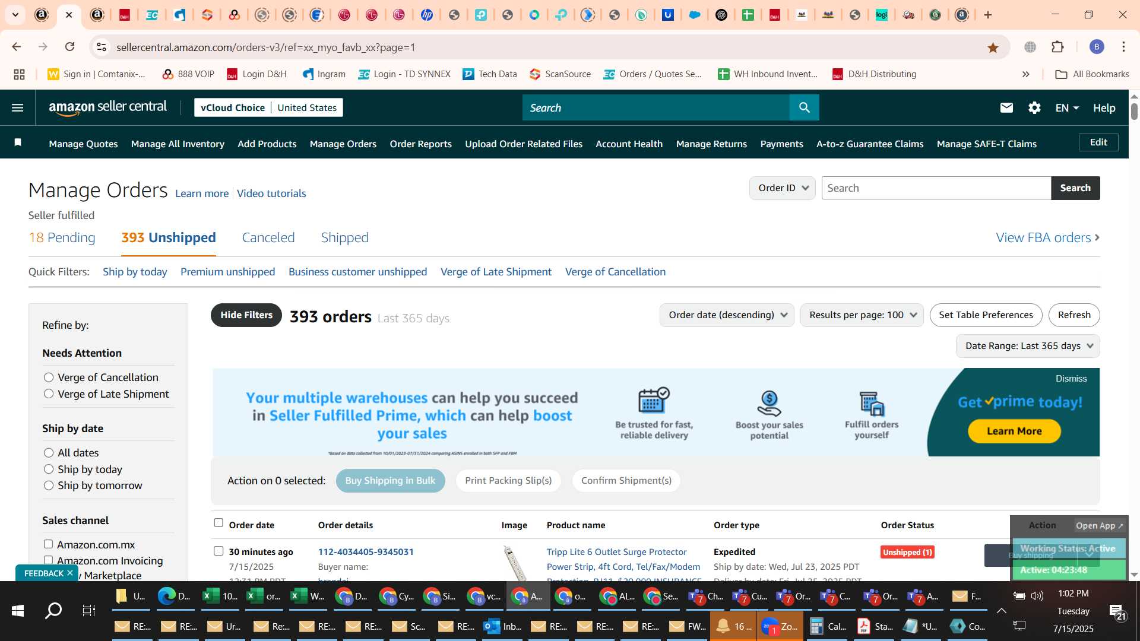Open Windows Task View
Viewport: 1140px width, 641px height.
pyautogui.click(x=89, y=610)
